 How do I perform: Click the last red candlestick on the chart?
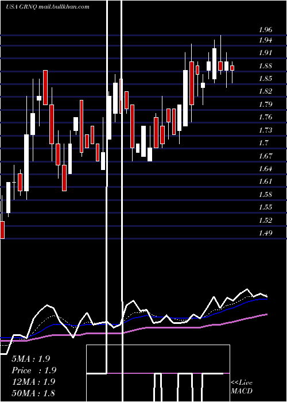(232, 68)
